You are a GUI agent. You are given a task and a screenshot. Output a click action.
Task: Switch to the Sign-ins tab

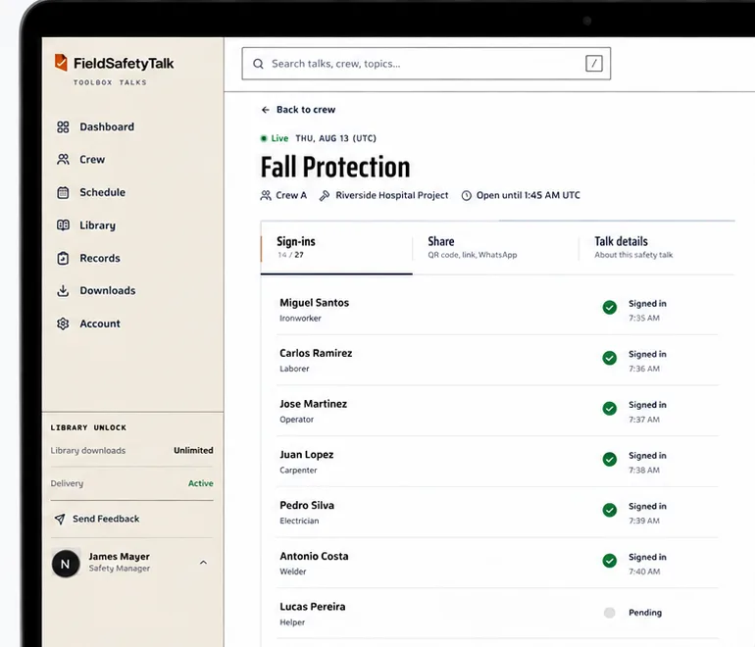(336, 247)
